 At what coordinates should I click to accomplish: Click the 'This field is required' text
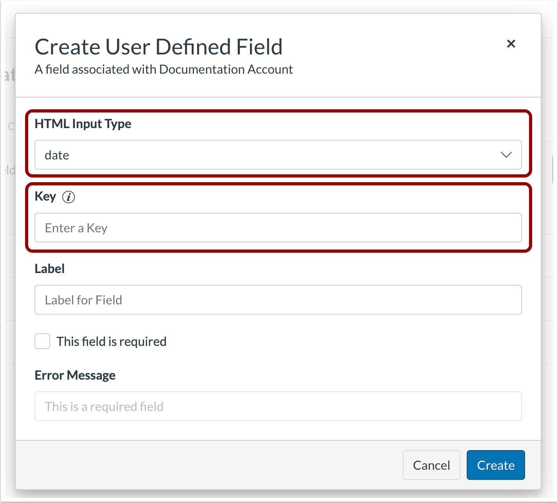[x=111, y=342]
